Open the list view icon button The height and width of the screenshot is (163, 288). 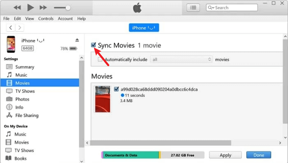(x=193, y=8)
